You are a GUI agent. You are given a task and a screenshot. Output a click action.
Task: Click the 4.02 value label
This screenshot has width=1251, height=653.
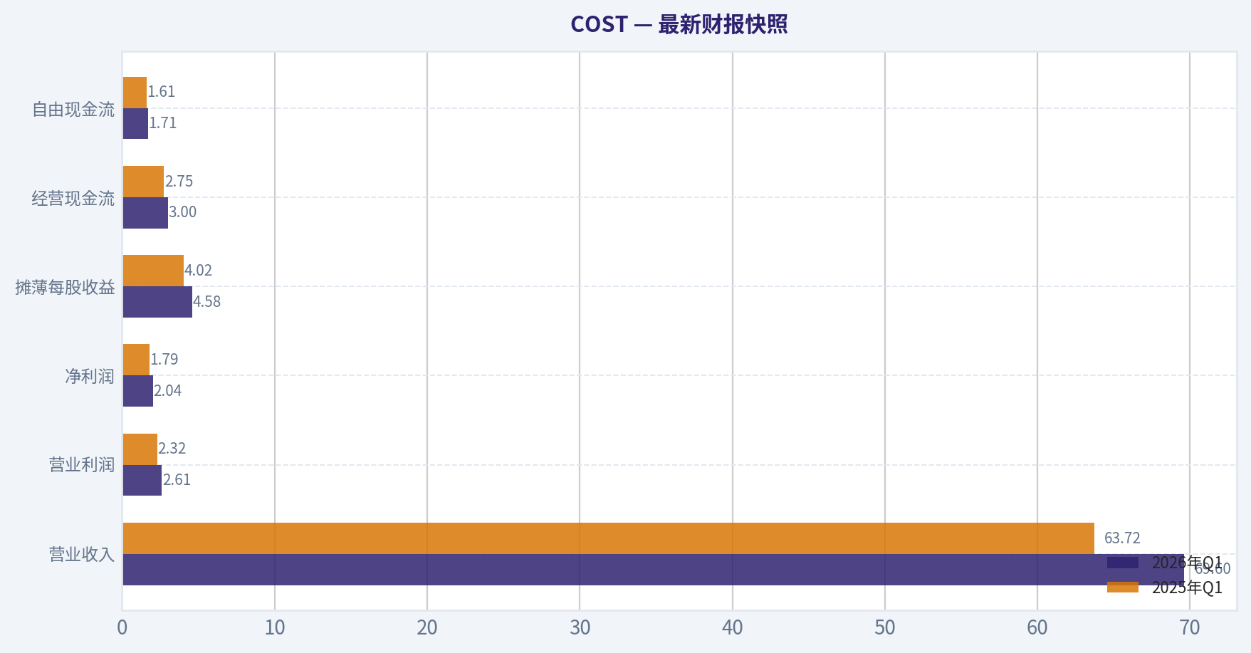199,271
